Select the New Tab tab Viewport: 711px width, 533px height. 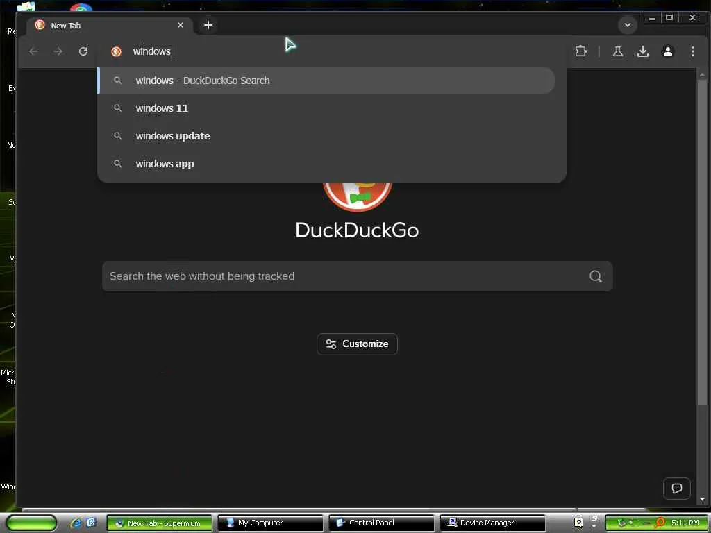point(110,26)
